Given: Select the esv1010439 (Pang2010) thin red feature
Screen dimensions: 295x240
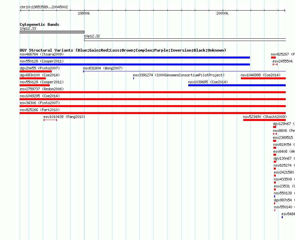Looking at the screenshot, I should click(x=50, y=120).
